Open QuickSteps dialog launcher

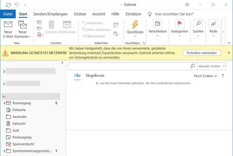pos(144,43)
